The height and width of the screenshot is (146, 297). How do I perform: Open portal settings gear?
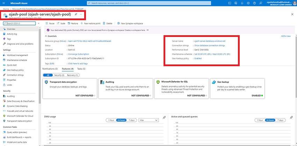coord(248,3)
